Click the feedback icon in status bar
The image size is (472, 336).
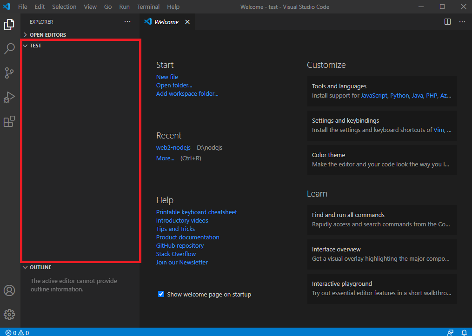point(450,333)
